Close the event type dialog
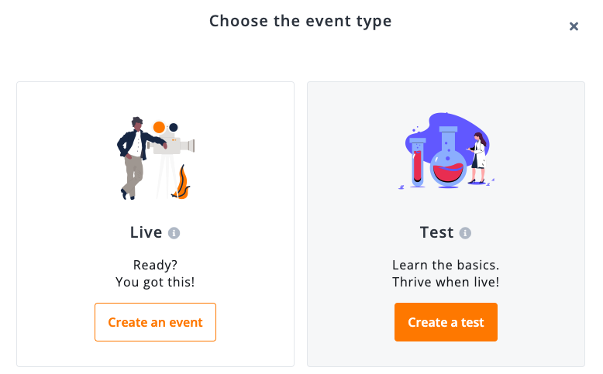Screen dimensions: 603x374 (x=574, y=26)
